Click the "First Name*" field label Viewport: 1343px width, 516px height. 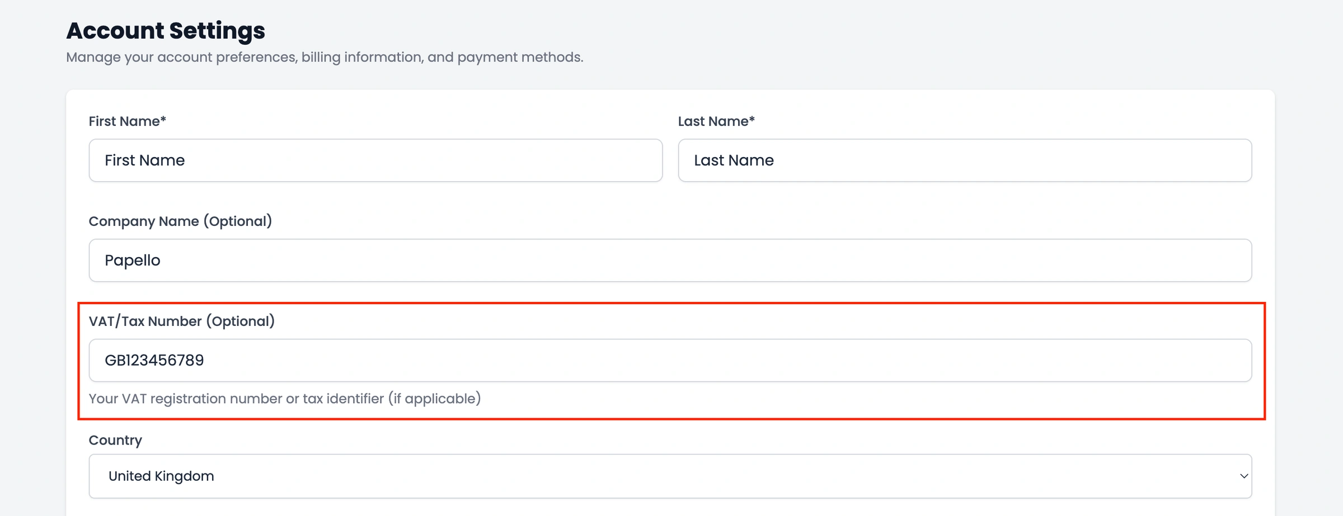(x=127, y=121)
